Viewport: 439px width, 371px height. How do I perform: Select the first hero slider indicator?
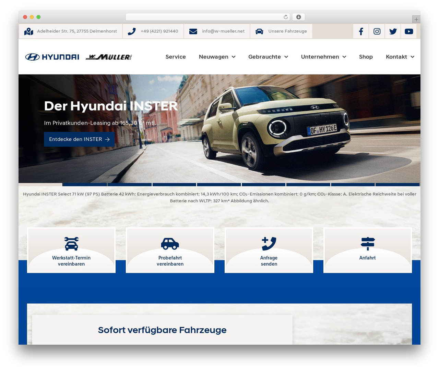point(40,184)
